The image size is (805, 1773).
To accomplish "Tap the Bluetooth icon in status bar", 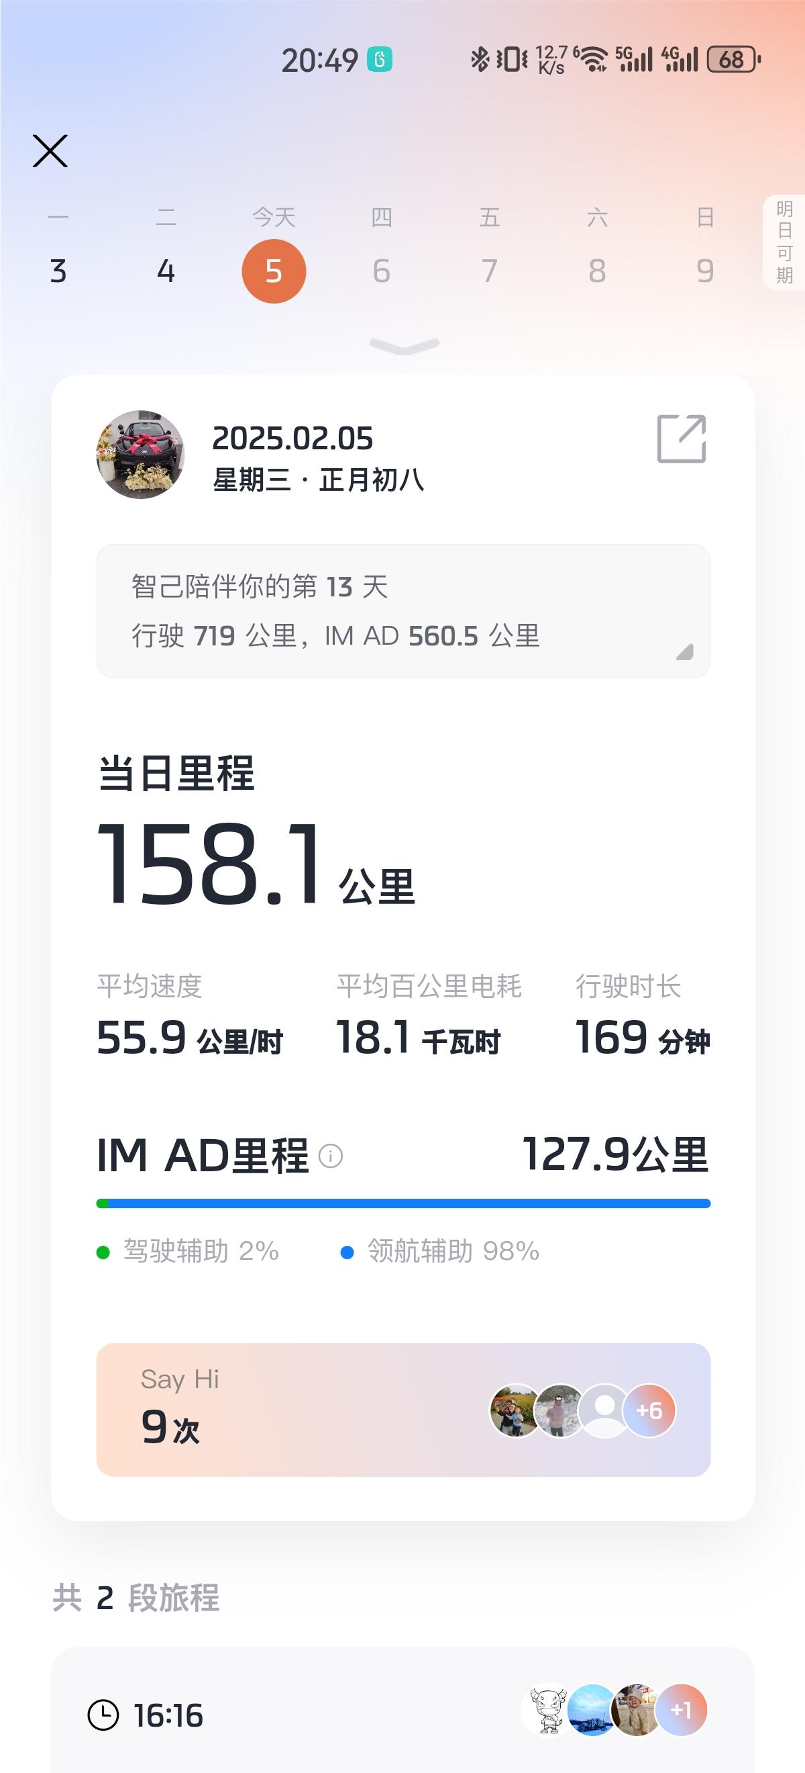I will coord(479,60).
